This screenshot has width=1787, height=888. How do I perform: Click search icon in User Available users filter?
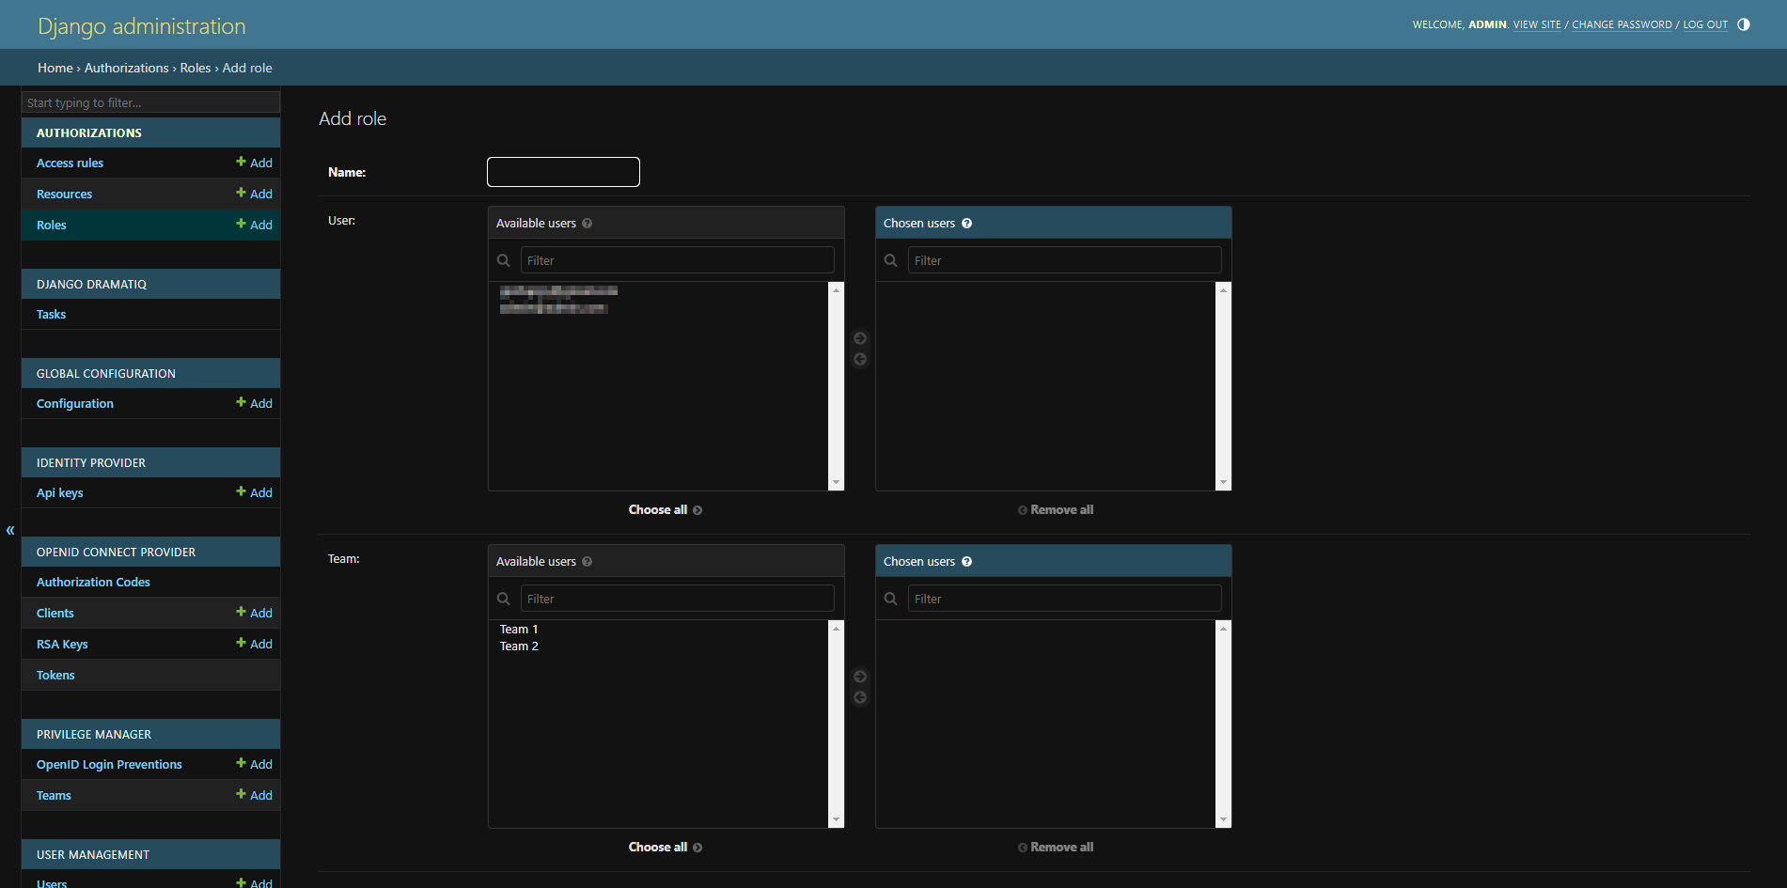pos(504,260)
